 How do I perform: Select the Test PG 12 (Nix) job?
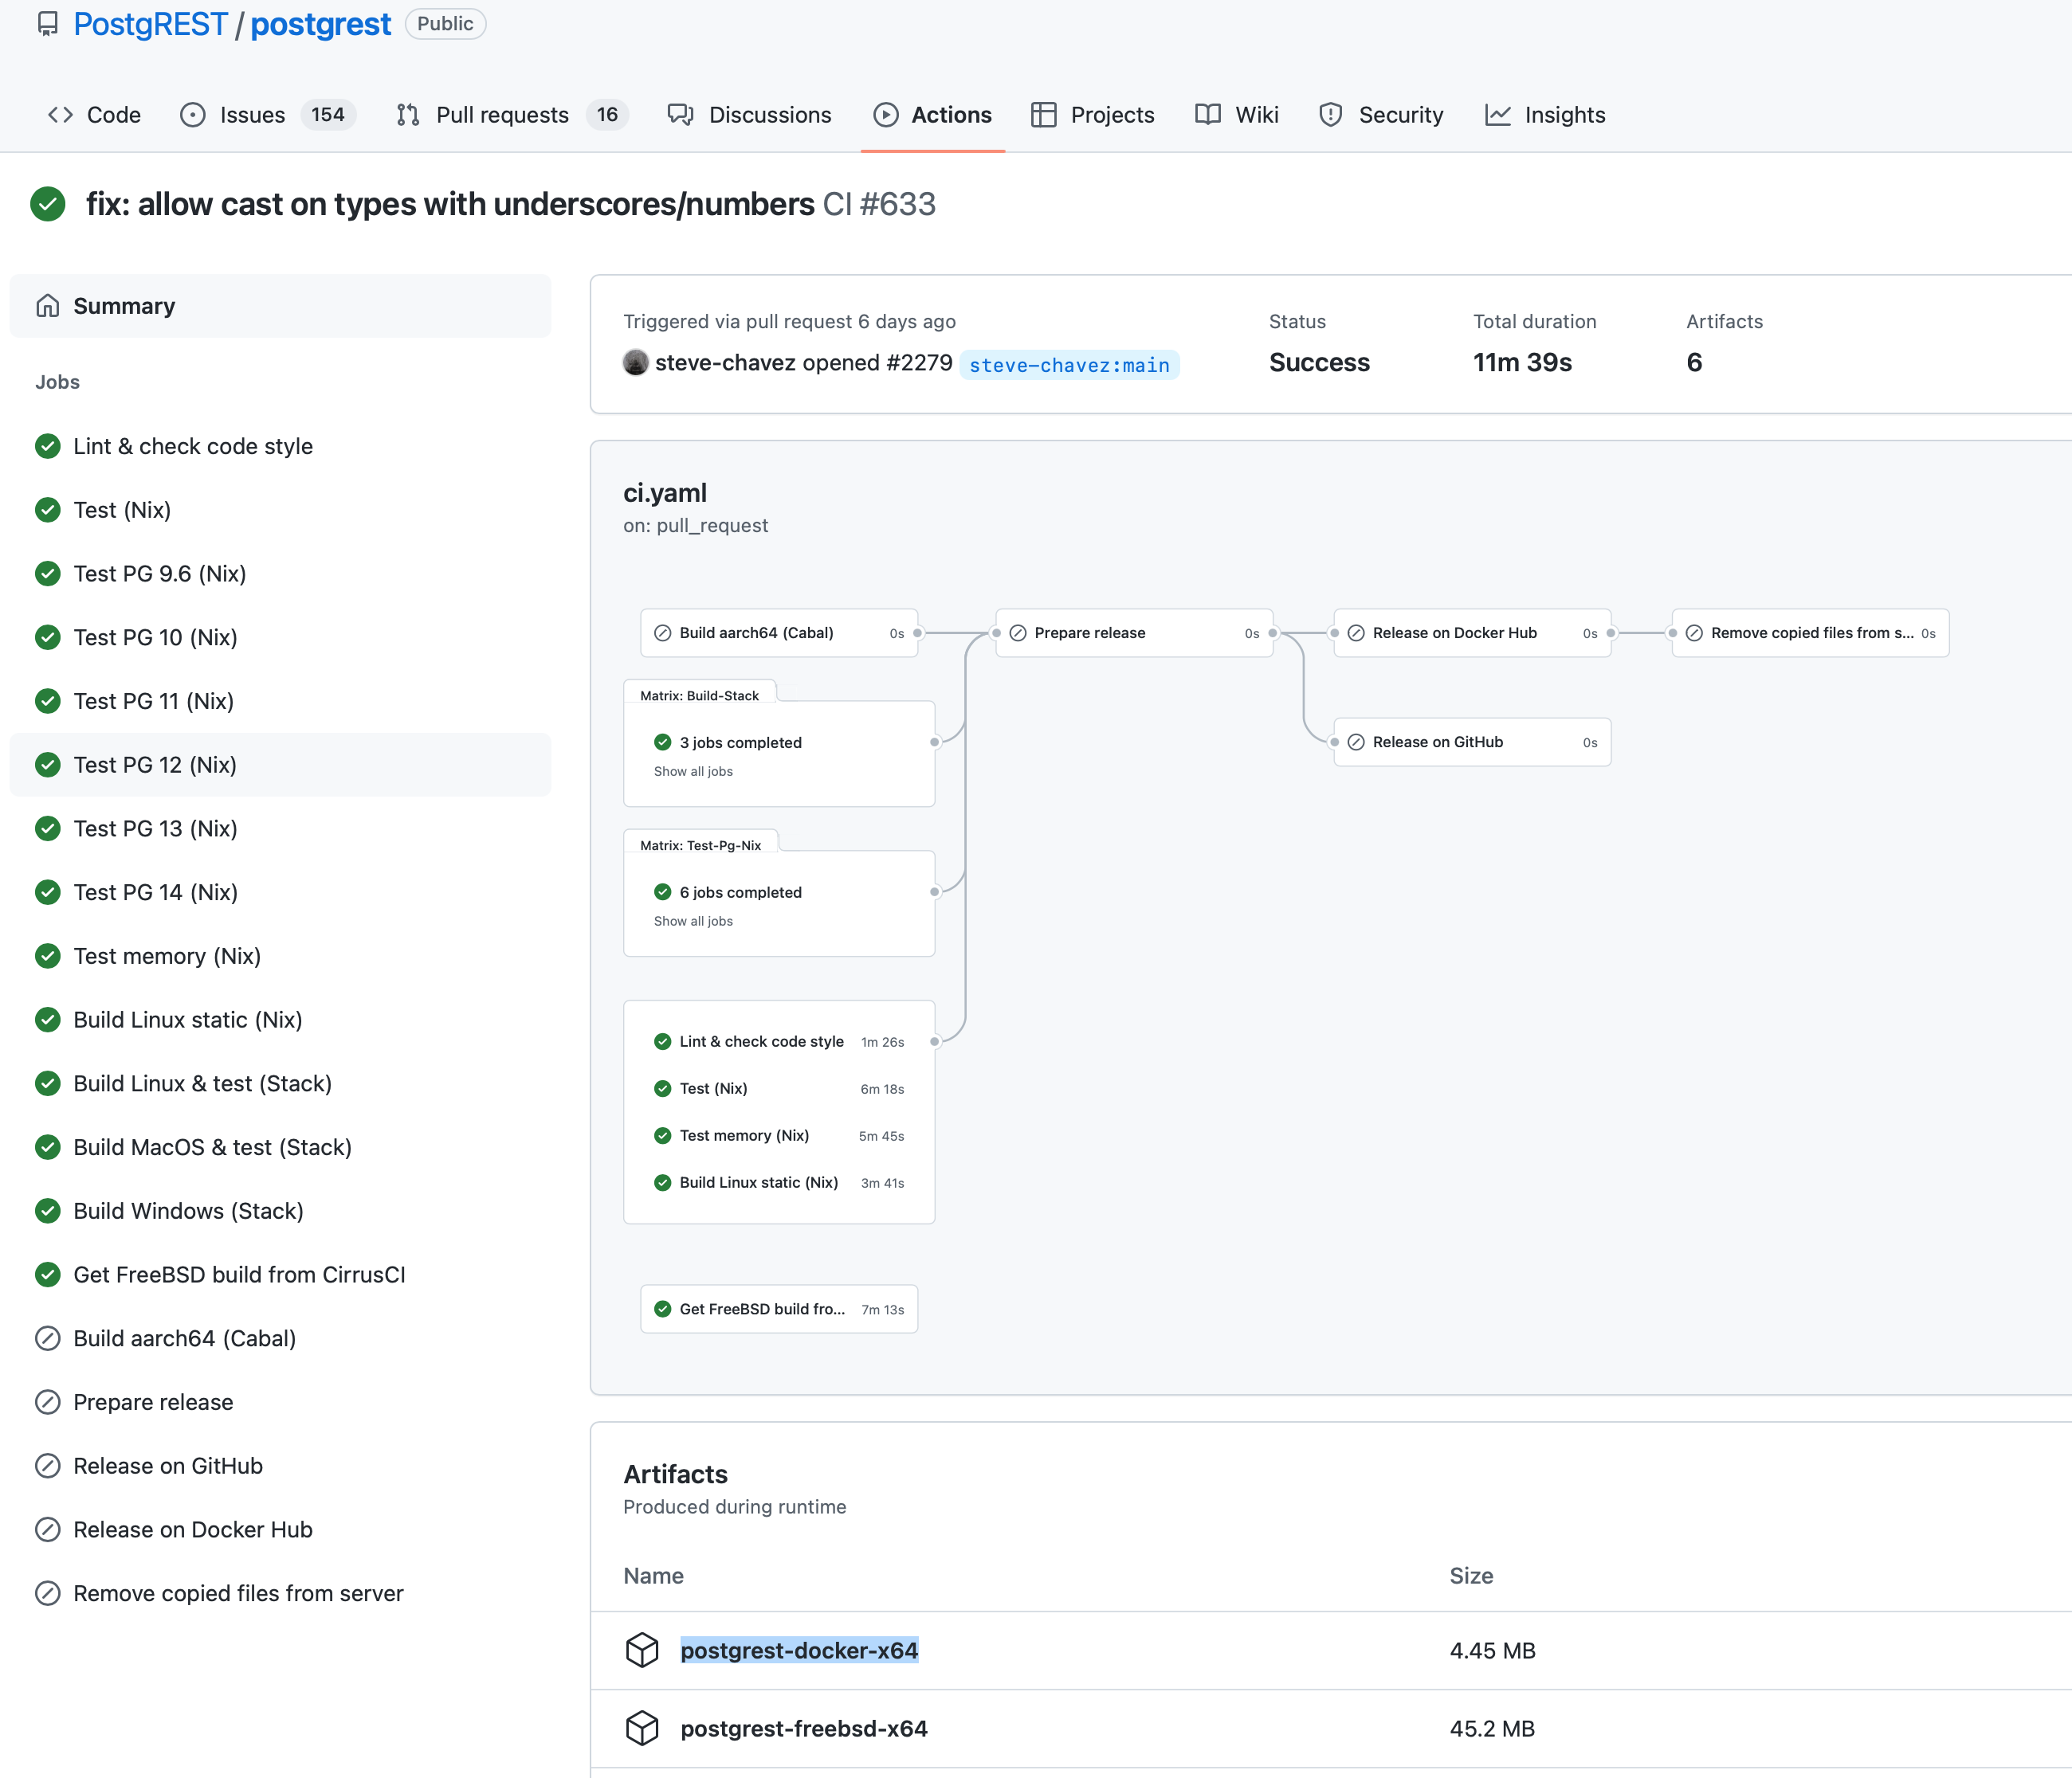click(155, 765)
